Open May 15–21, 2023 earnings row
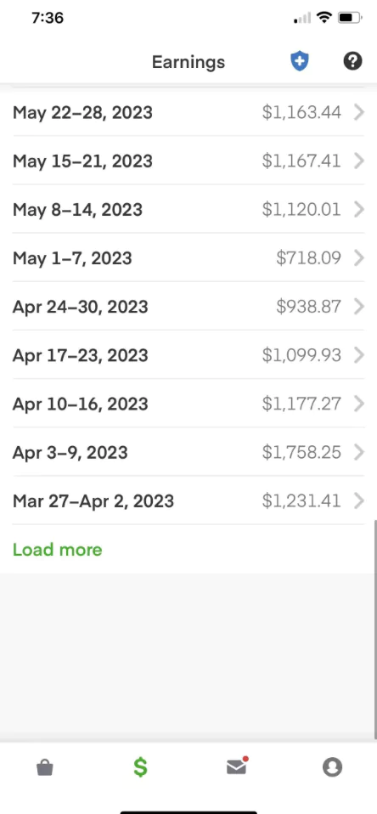377x814 pixels. [x=188, y=161]
